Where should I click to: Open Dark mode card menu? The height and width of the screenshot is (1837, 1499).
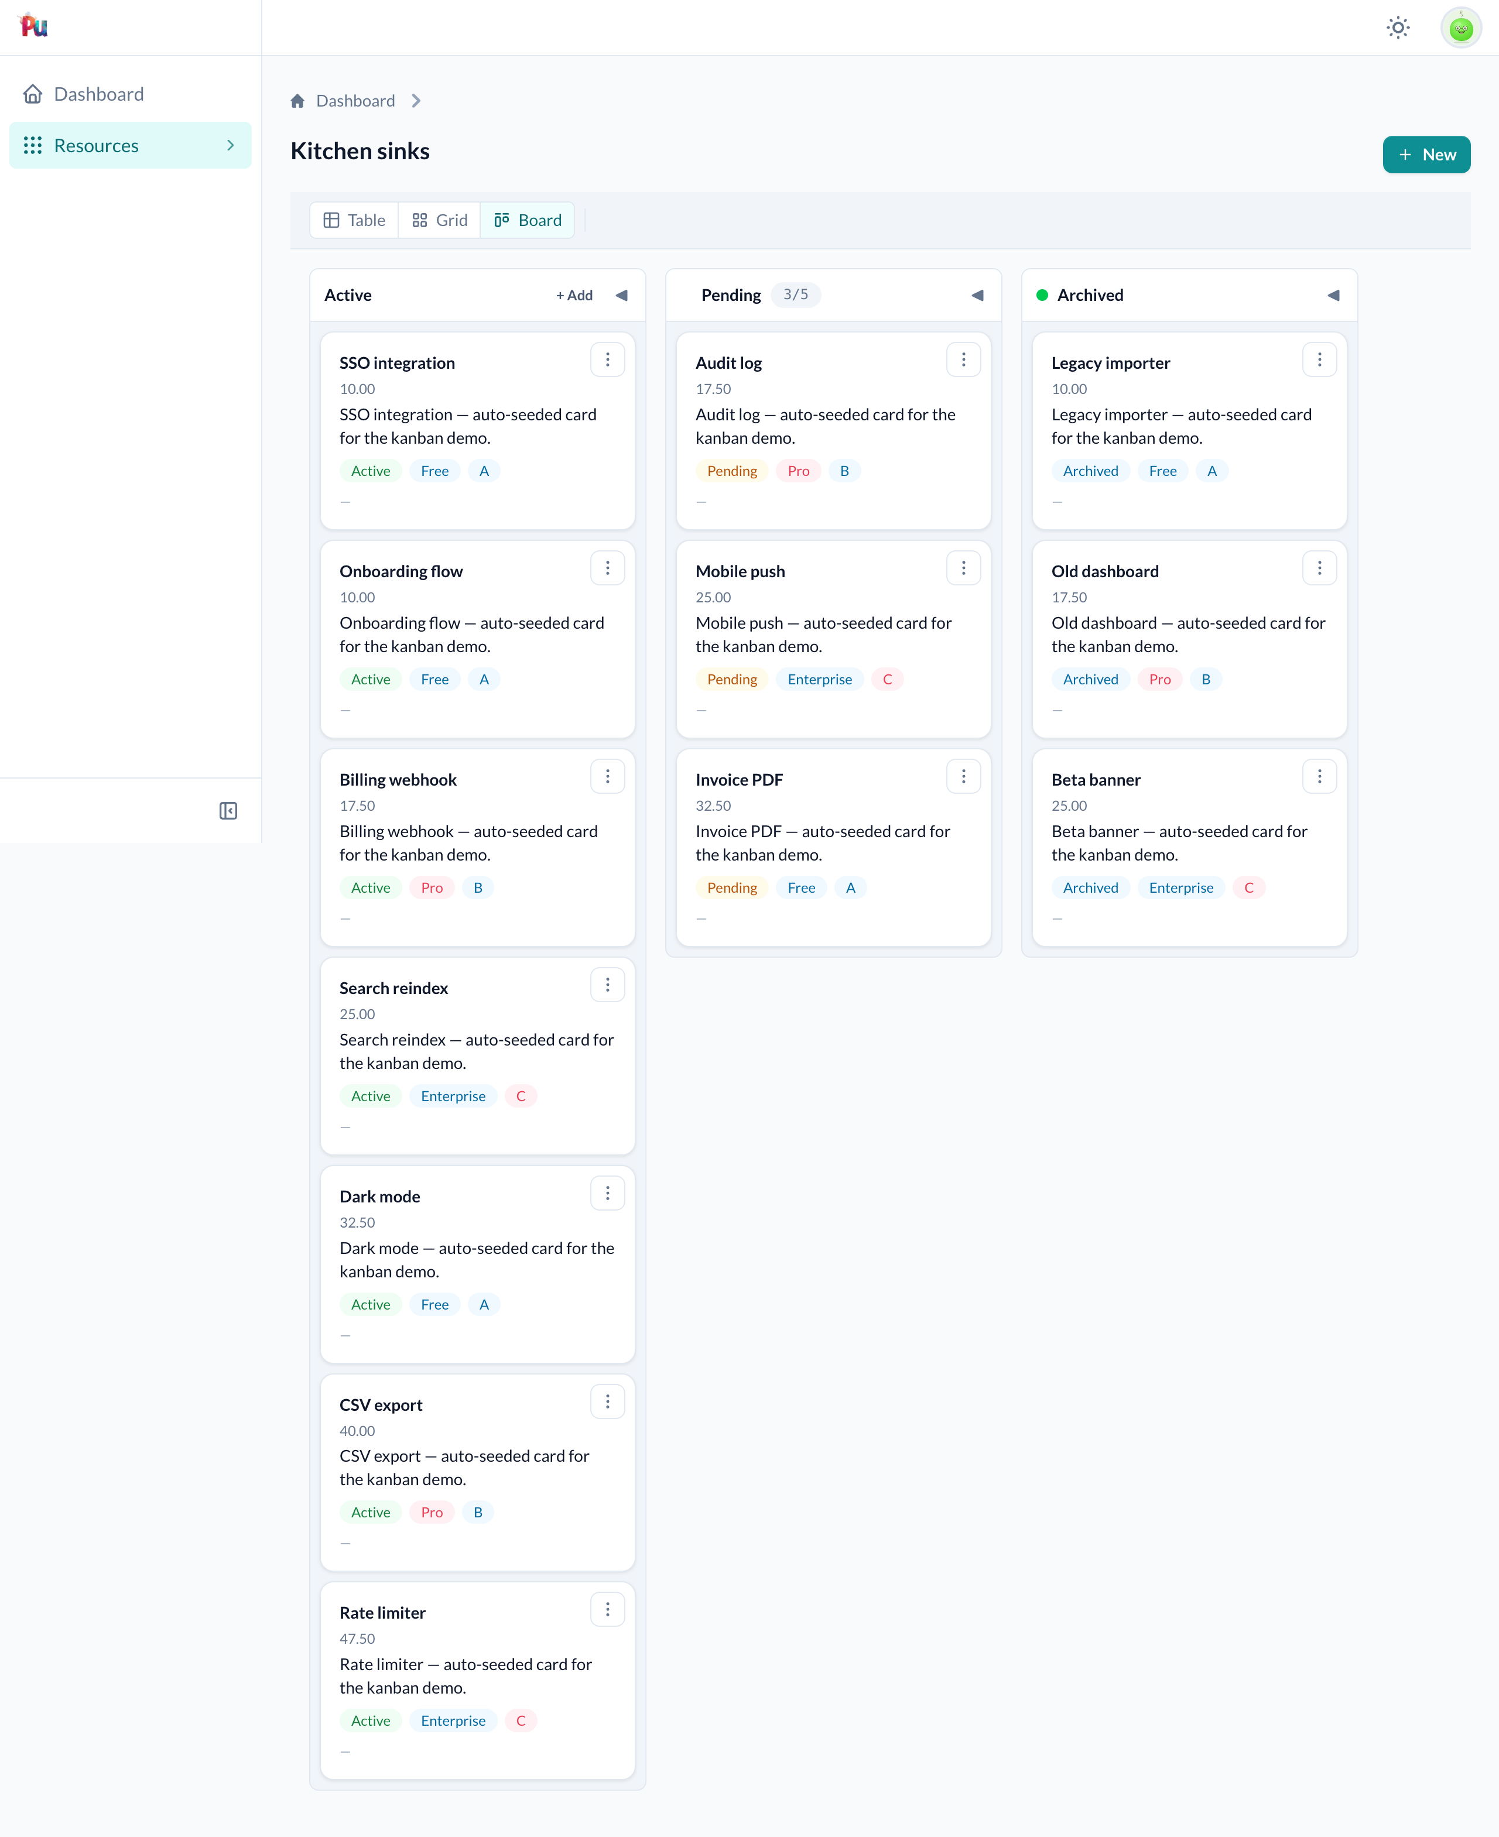pos(607,1193)
